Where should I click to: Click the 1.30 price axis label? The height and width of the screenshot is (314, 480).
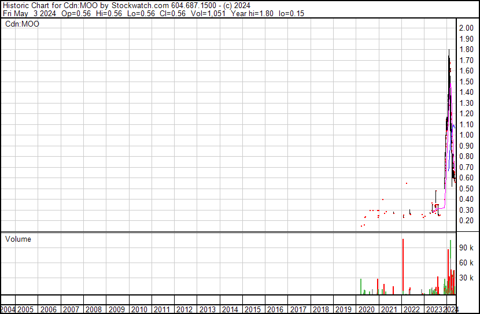coord(466,103)
